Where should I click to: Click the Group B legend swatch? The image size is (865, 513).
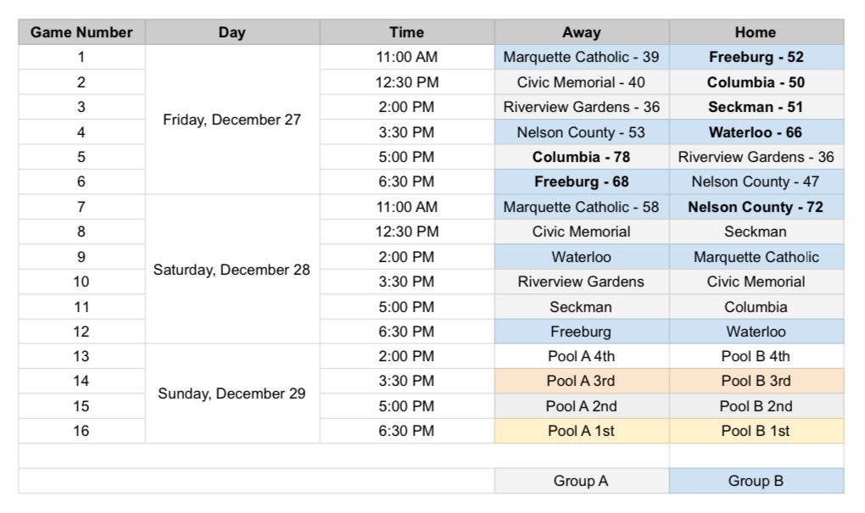pyautogui.click(x=756, y=481)
